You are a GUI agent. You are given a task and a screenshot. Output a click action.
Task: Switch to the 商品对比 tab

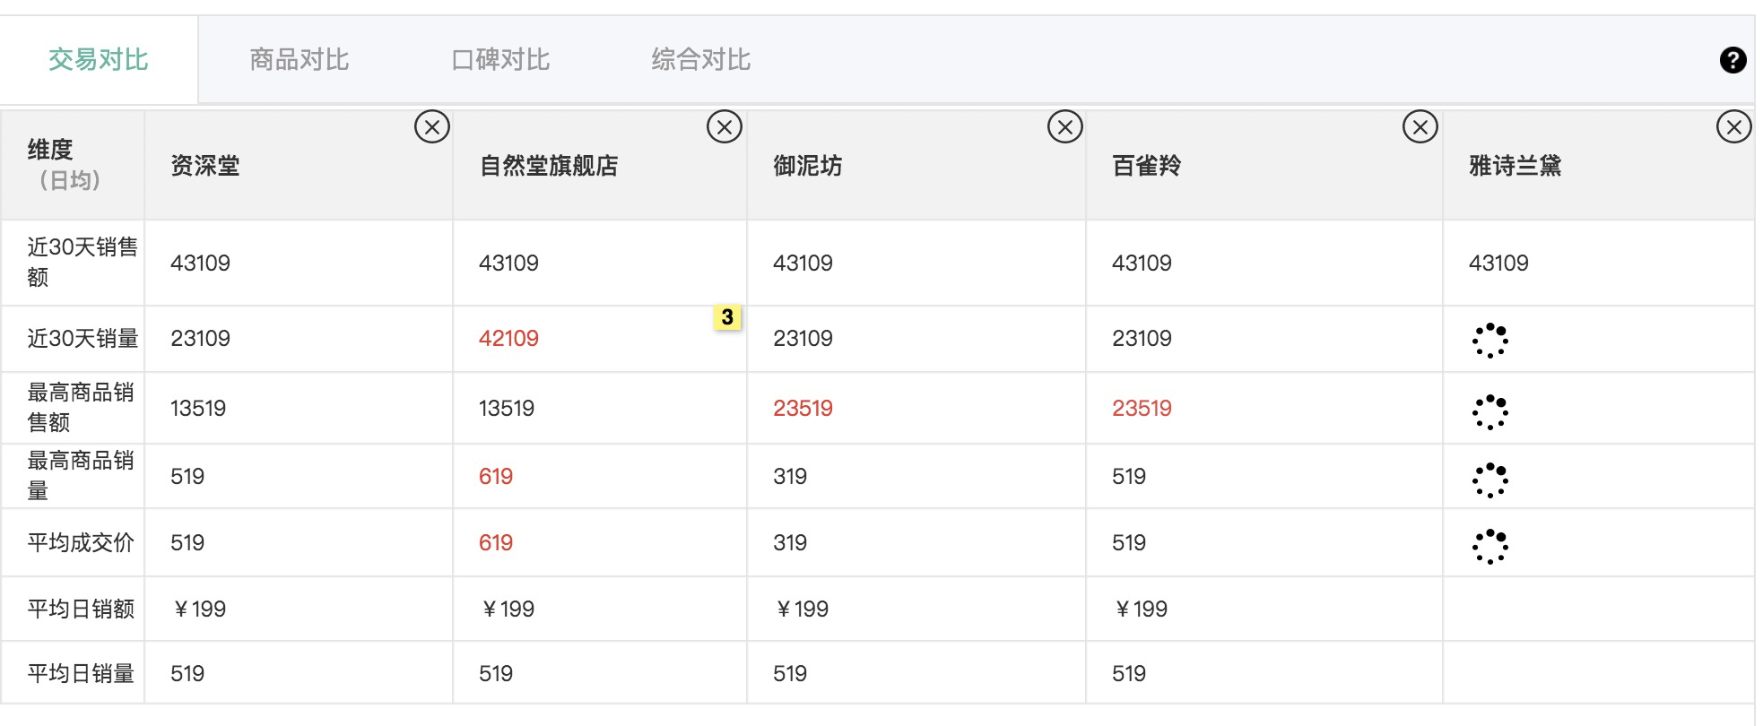299,60
